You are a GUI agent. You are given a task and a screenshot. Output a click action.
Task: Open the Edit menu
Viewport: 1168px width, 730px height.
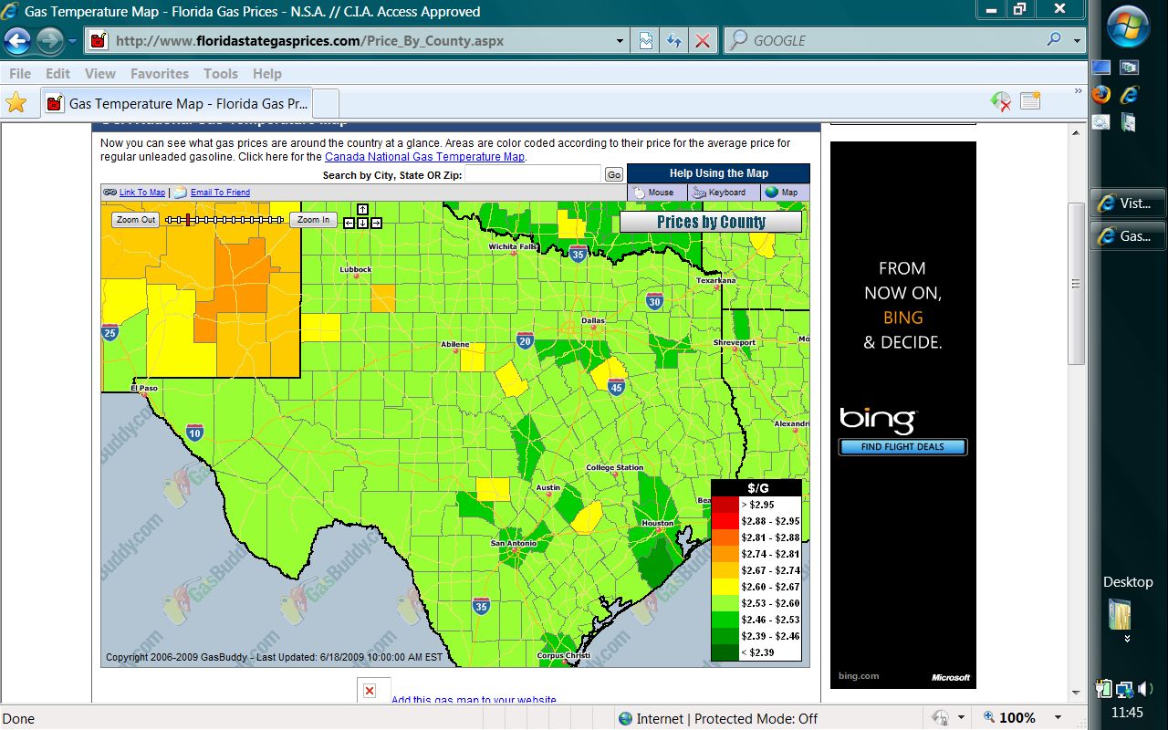(x=57, y=74)
